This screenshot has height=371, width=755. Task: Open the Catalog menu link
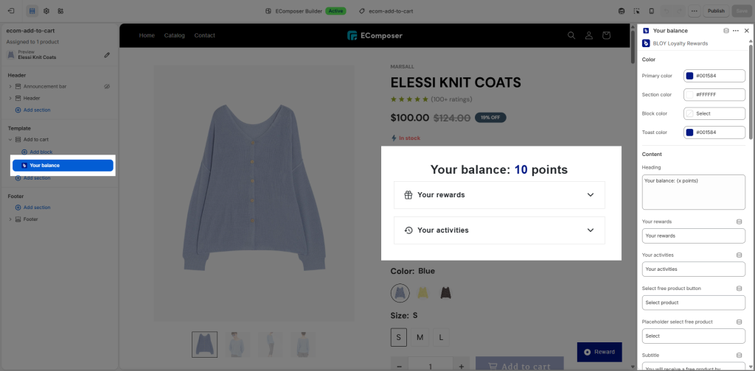click(x=174, y=35)
